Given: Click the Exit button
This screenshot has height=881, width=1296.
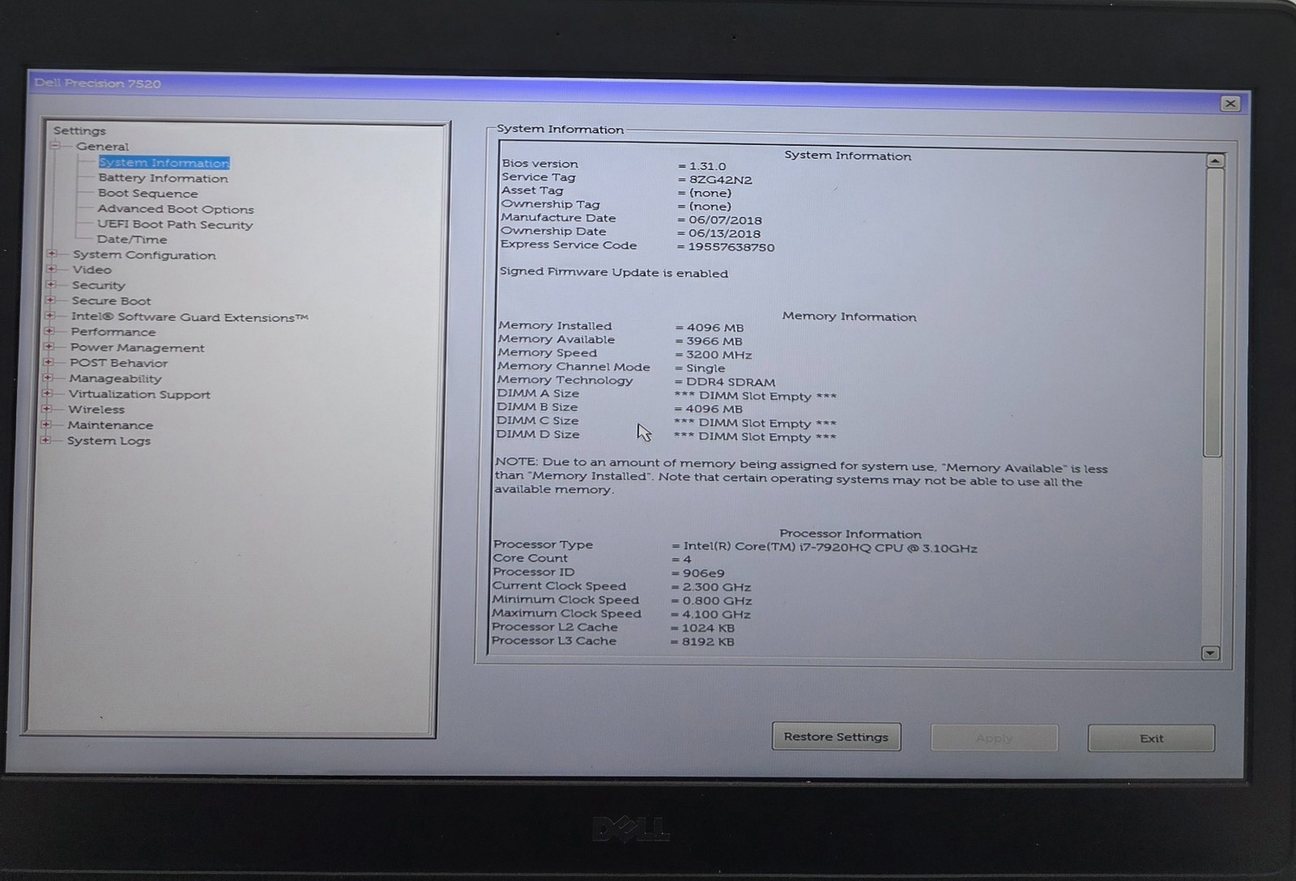Looking at the screenshot, I should [1151, 738].
